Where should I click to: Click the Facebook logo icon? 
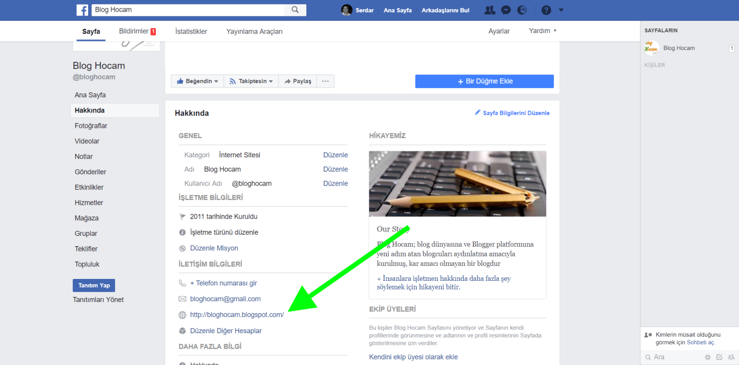pyautogui.click(x=83, y=10)
